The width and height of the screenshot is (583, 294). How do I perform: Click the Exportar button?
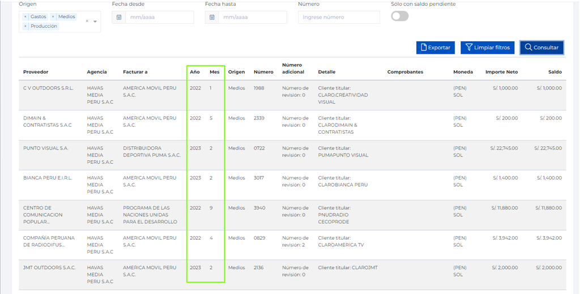coord(435,48)
